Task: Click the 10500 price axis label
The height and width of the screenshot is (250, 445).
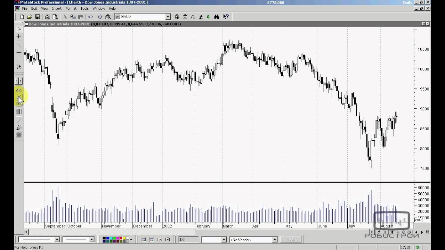Action: [x=423, y=49]
